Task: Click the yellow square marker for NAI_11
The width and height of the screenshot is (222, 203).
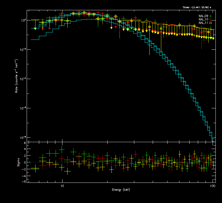Action: pos(210,23)
